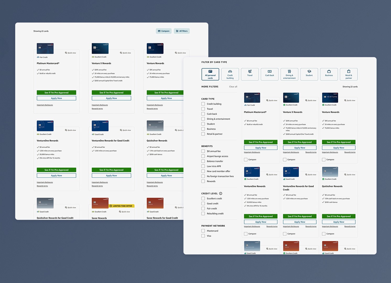The height and width of the screenshot is (283, 391).
Task: Check the Rebuilding credit checkbox
Action: [203, 213]
